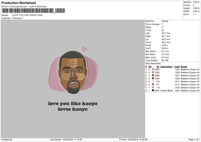Click the Width value '2.89 in'

196,11
